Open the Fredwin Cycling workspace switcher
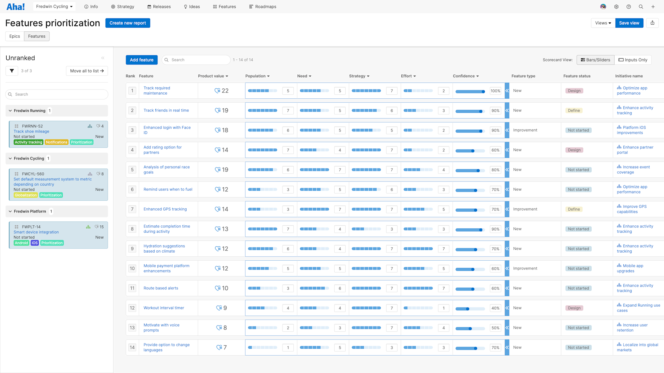 [x=54, y=6]
